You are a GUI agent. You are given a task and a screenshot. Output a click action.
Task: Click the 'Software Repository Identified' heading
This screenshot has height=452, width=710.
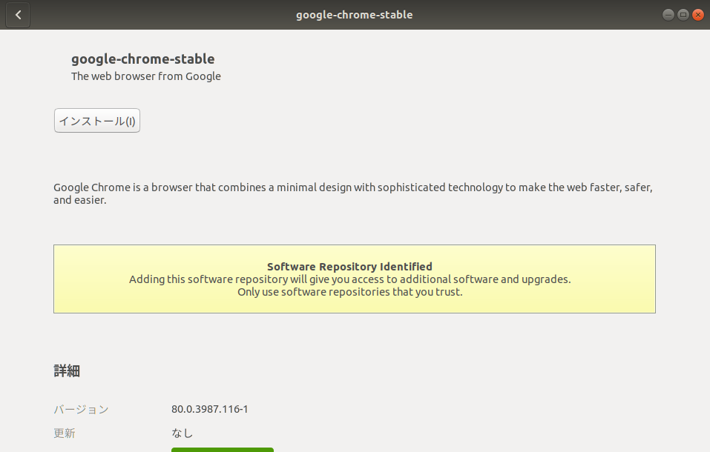pyautogui.click(x=349, y=266)
